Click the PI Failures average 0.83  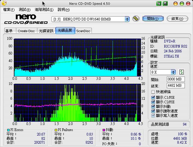click(x=90, y=134)
